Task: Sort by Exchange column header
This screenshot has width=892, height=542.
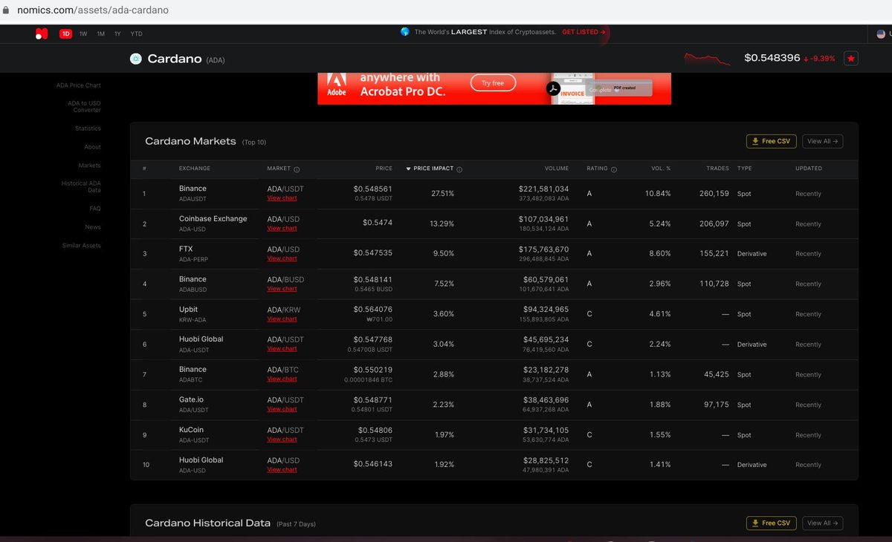Action: [195, 169]
